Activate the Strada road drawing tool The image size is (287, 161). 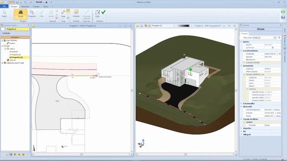21,14
